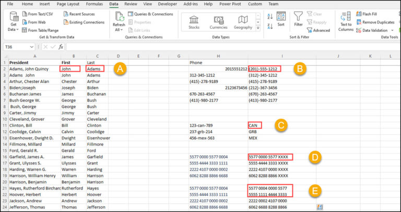Click Remove Duplicates
The width and height of the screenshot is (401, 212).
point(378,22)
